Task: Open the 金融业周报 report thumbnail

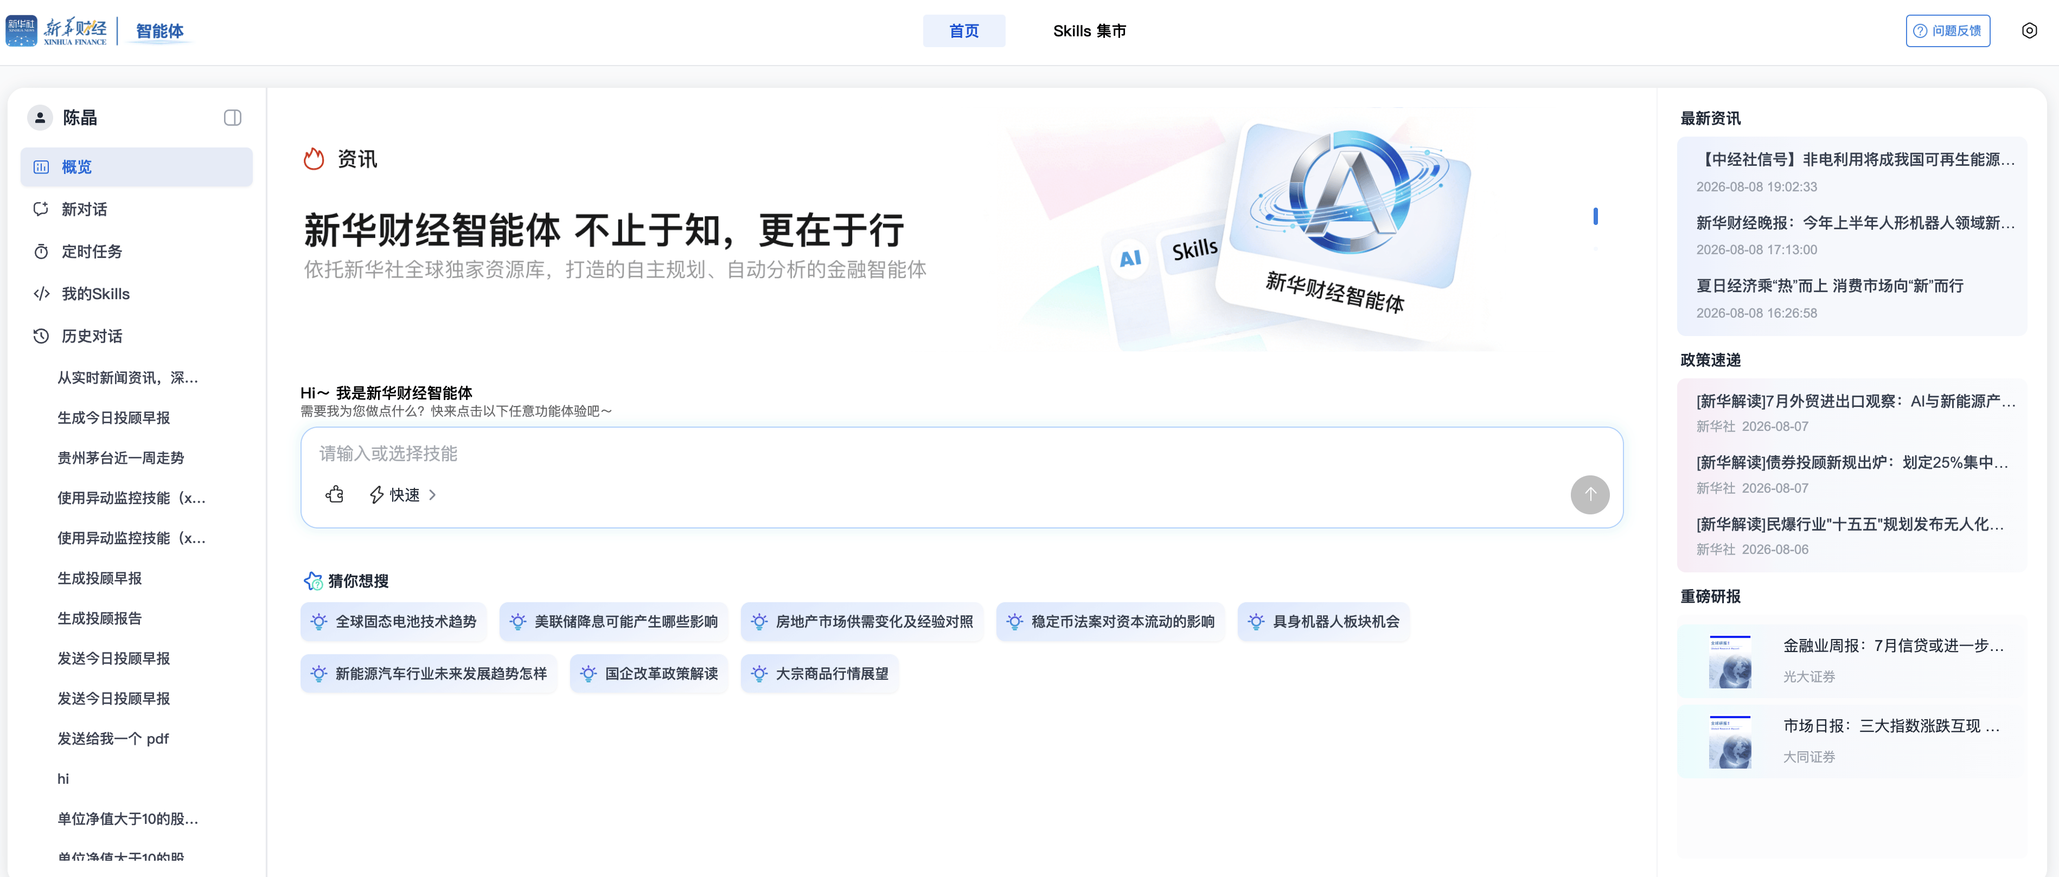Action: click(x=1729, y=661)
